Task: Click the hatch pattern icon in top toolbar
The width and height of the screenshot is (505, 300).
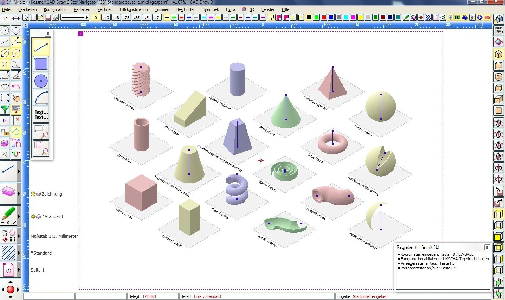Action: (x=428, y=17)
